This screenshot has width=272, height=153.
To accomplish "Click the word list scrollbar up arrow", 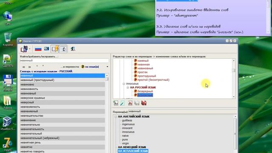I will pos(107,76).
